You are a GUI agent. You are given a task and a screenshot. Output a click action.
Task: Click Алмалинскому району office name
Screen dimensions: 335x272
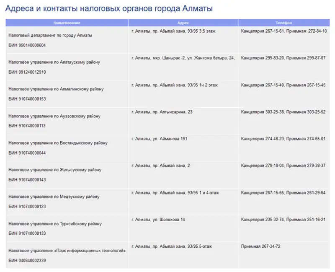point(56,89)
